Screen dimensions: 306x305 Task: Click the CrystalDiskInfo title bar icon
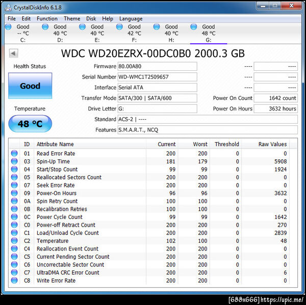8,8
